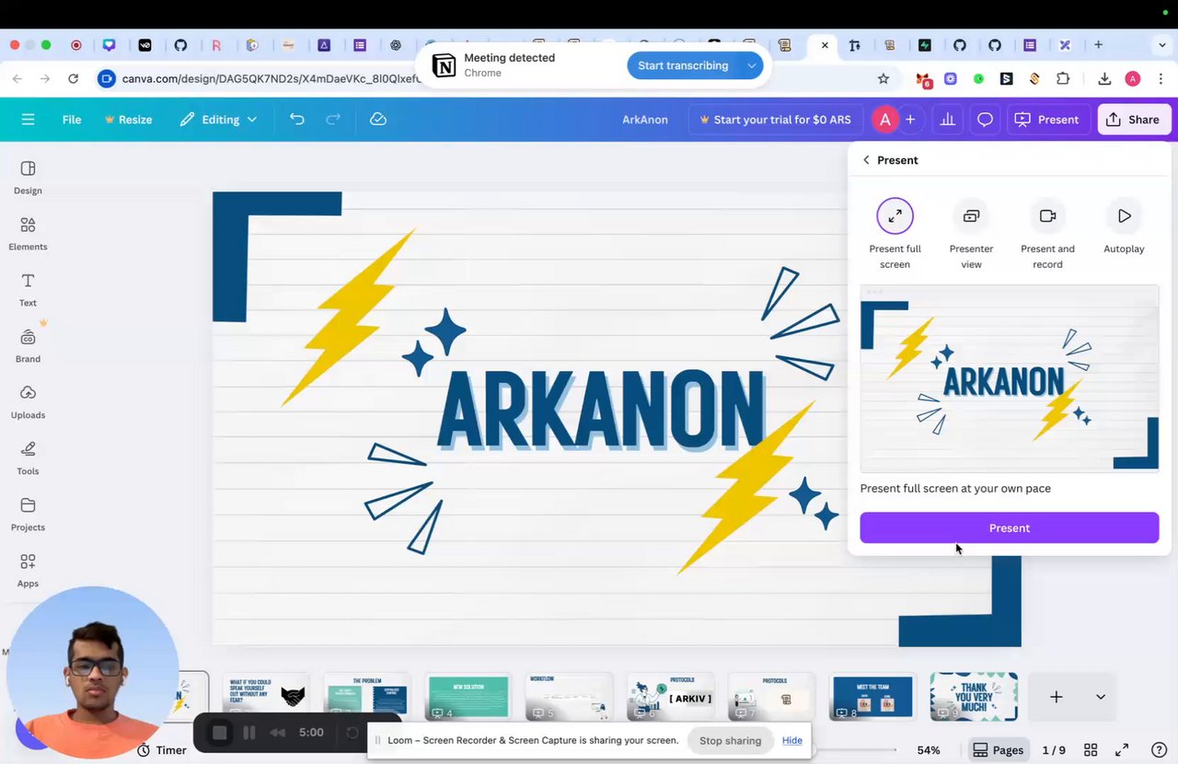This screenshot has width=1178, height=764.
Task: Add a new page with plus button
Action: 1056,697
